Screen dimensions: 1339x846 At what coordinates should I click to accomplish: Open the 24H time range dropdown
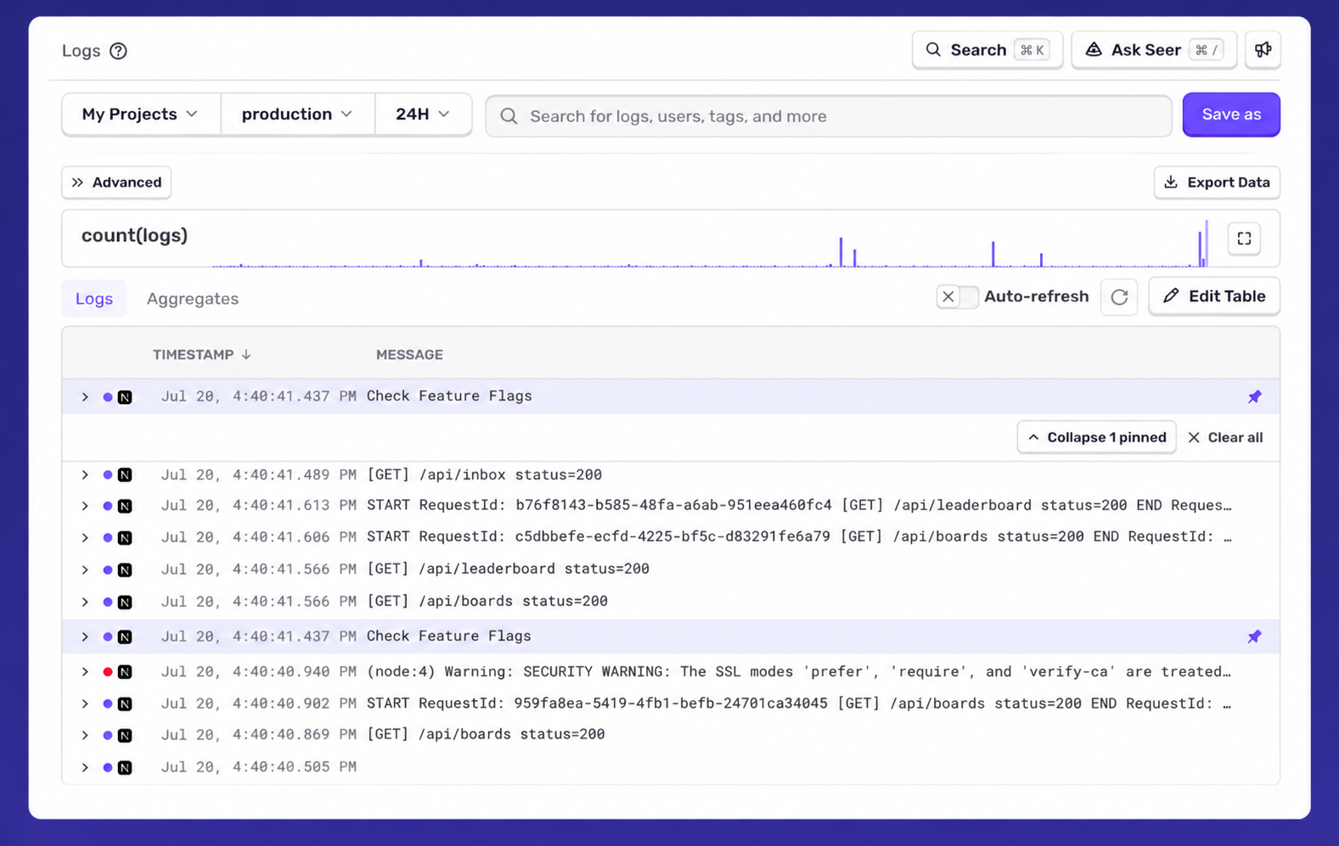423,115
